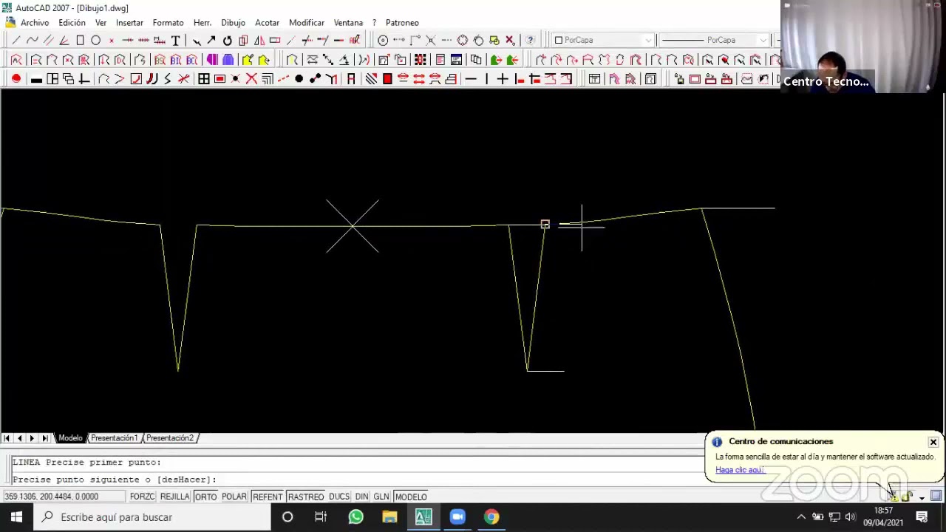Open the Edición menu
946x532 pixels.
pyautogui.click(x=72, y=23)
